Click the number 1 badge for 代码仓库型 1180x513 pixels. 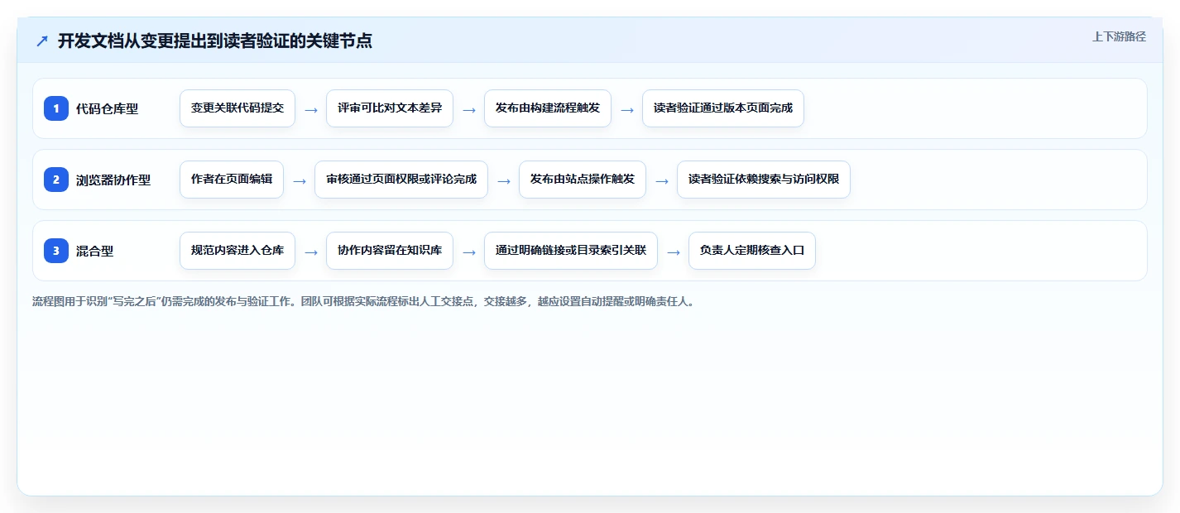coord(56,108)
